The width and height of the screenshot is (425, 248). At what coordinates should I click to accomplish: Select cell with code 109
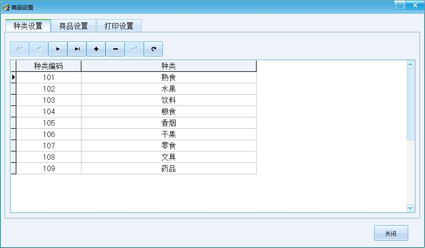(x=49, y=168)
